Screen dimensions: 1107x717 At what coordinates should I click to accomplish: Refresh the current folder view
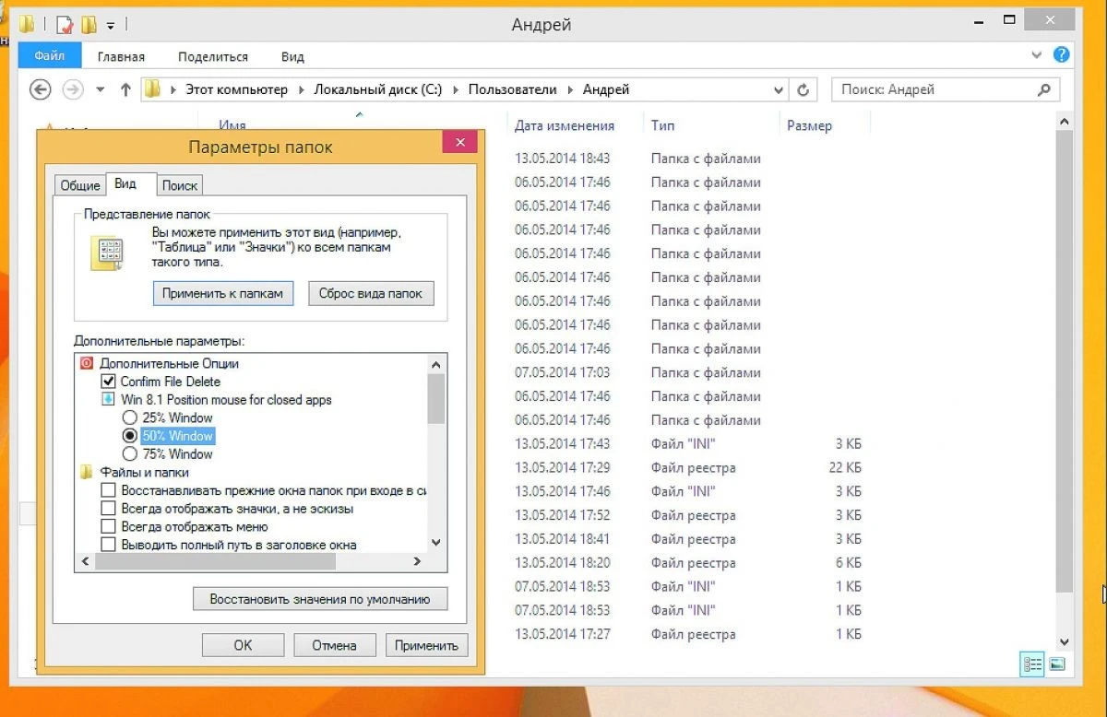pos(803,89)
